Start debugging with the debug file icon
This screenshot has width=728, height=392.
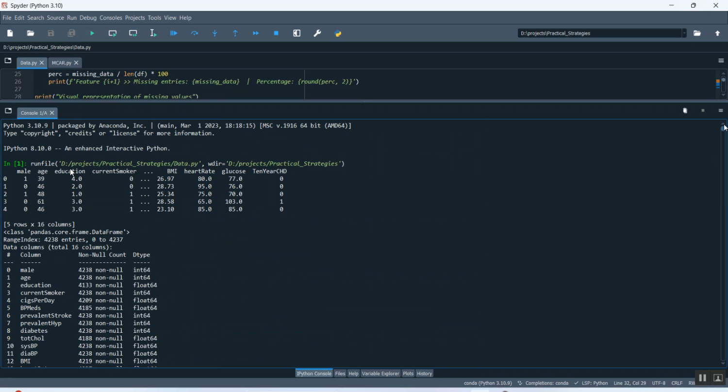pos(173,33)
